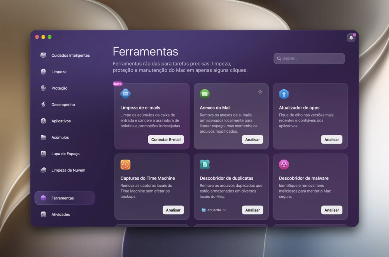Open notifications via the bell icon
The width and height of the screenshot is (389, 257).
351,38
